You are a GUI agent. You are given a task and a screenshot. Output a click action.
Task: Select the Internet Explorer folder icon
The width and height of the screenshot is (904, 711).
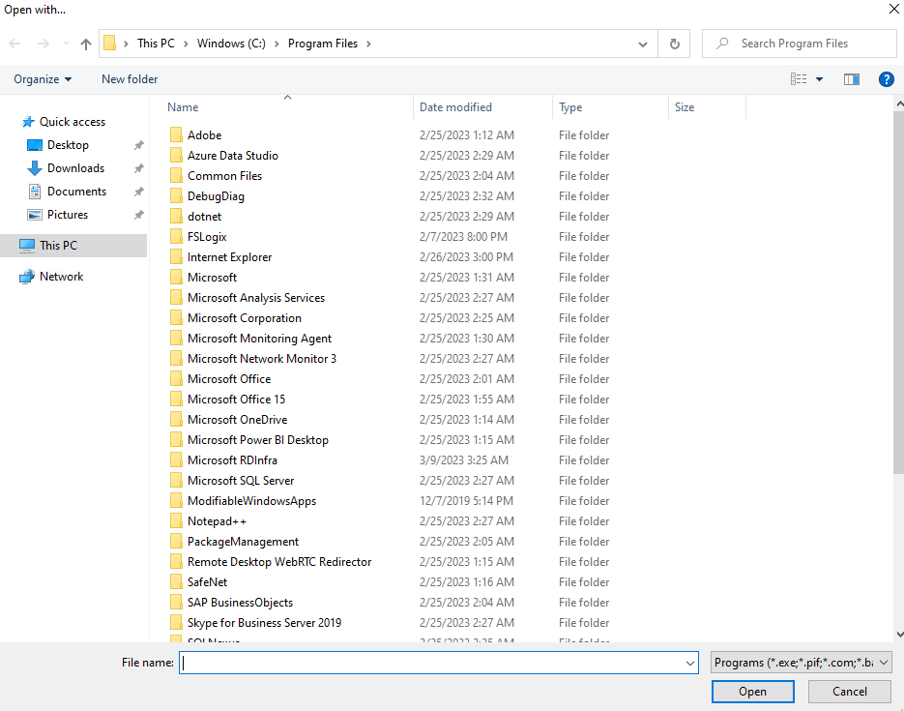[x=176, y=256]
